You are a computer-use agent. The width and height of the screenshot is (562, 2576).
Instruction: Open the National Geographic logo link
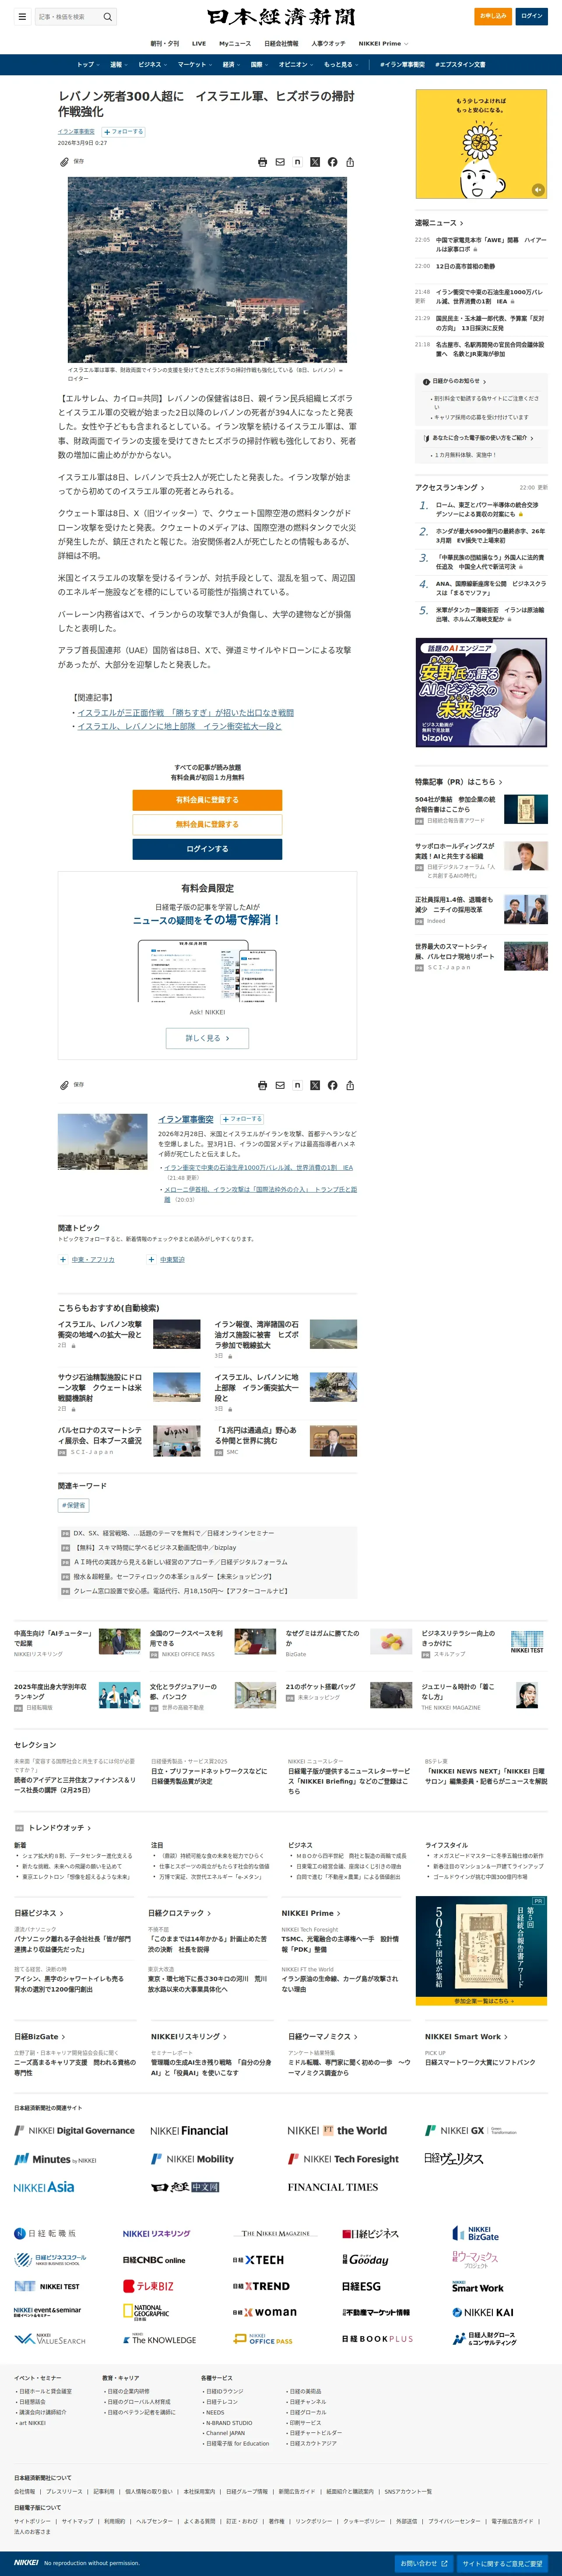click(146, 2311)
